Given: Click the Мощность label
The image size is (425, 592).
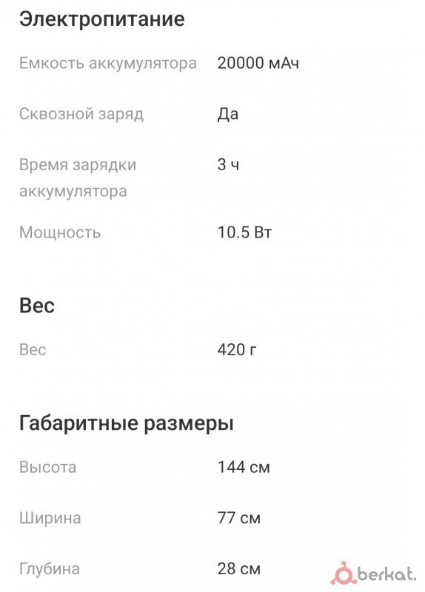Looking at the screenshot, I should click(60, 232).
